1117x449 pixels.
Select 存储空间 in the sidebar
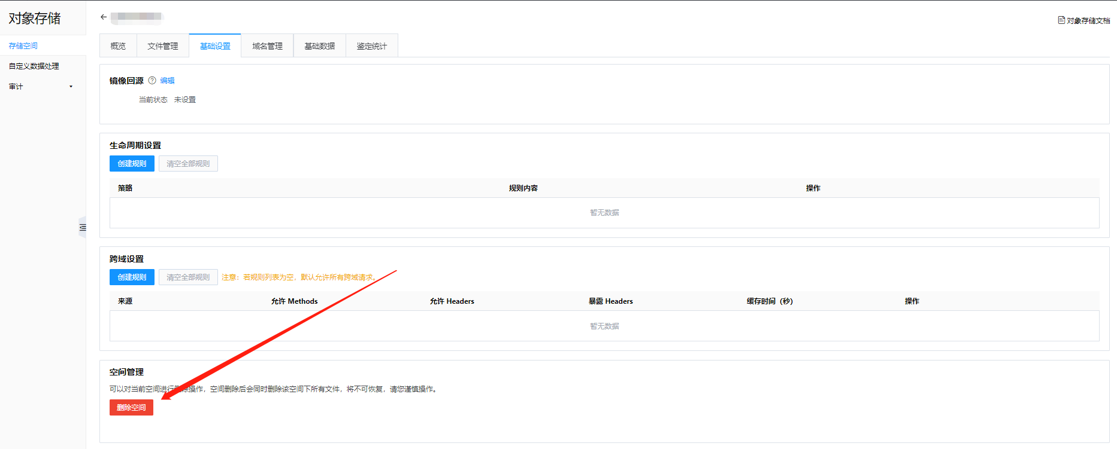23,46
